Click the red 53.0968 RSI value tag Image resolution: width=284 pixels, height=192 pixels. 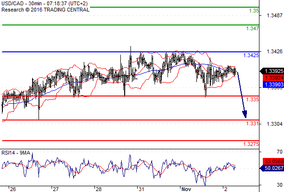coord(273,161)
